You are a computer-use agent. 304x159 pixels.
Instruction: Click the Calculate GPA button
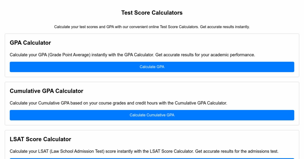(152, 67)
